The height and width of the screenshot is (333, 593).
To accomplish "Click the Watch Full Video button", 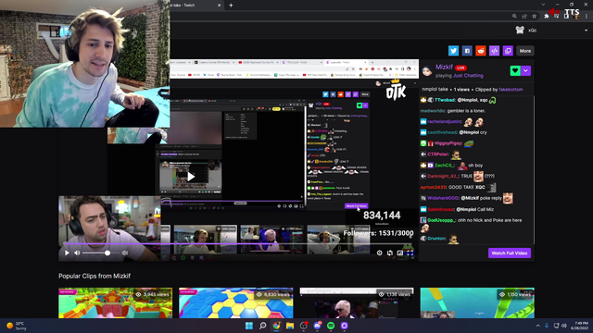I will tap(510, 253).
